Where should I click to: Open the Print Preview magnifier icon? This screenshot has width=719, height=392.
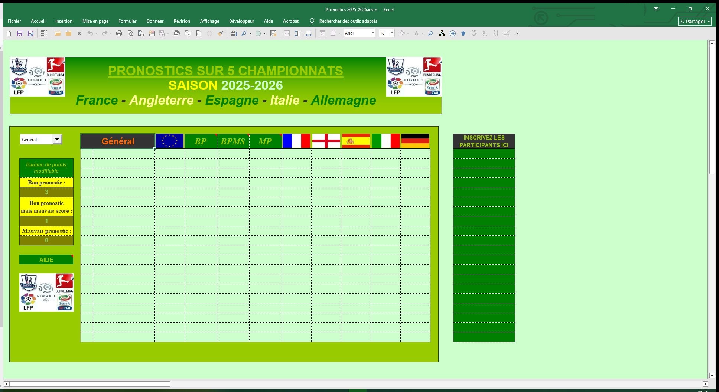130,33
